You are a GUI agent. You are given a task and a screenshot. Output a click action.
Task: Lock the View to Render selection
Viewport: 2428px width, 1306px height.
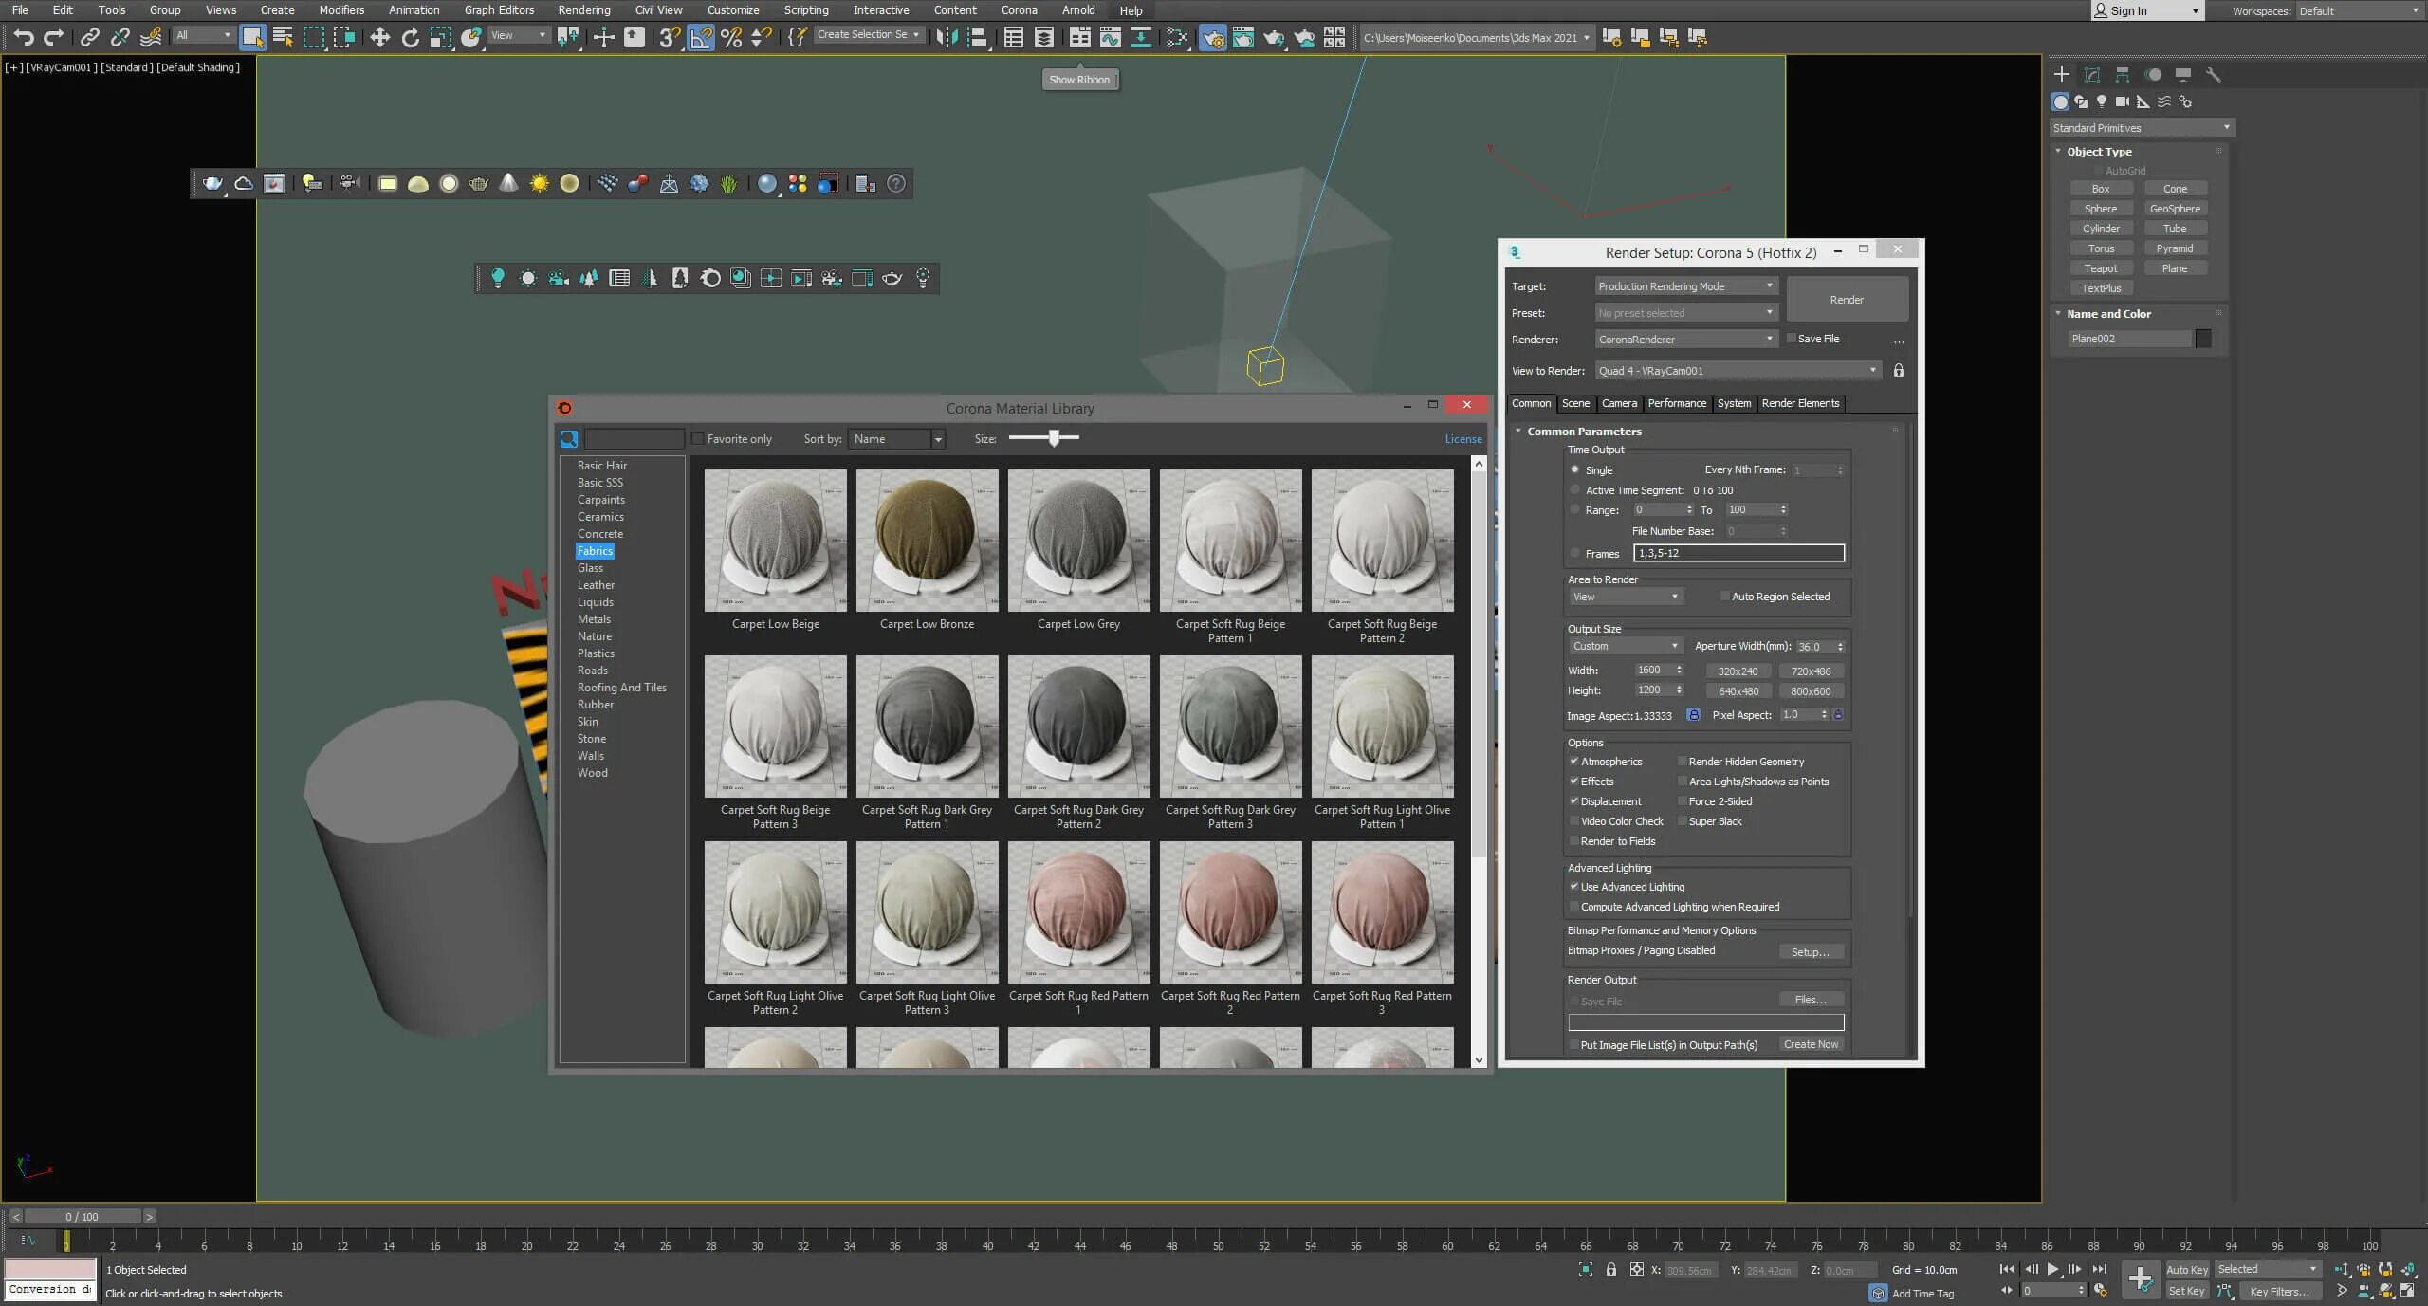[1899, 371]
